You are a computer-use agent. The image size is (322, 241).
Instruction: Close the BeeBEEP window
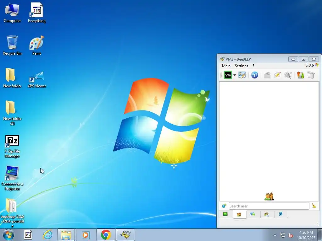pyautogui.click(x=314, y=59)
